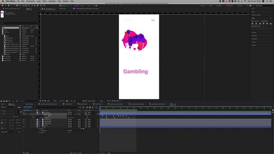The image size is (274, 154).
Task: Switch to the Small Screen workspace
Action: pyautogui.click(x=229, y=6)
